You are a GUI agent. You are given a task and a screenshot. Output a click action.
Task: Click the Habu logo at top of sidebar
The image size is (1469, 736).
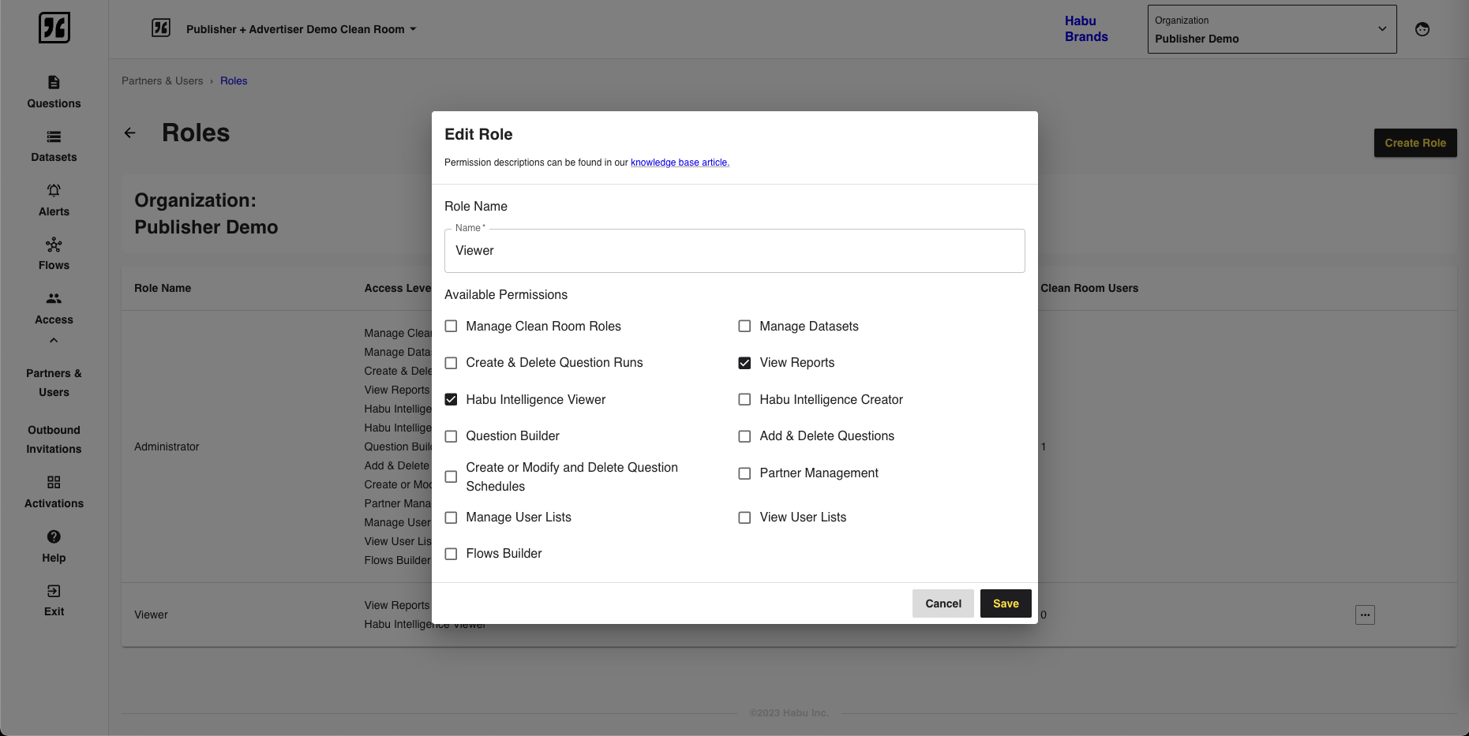pos(54,28)
